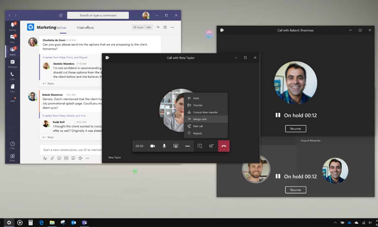Screen dimensions: 378x227
Task: Click the new conversation message box
Action: point(71,150)
